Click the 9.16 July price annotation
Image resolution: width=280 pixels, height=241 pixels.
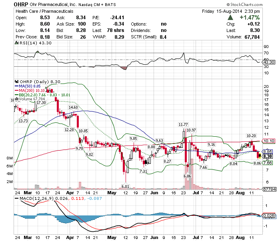pos(211,145)
